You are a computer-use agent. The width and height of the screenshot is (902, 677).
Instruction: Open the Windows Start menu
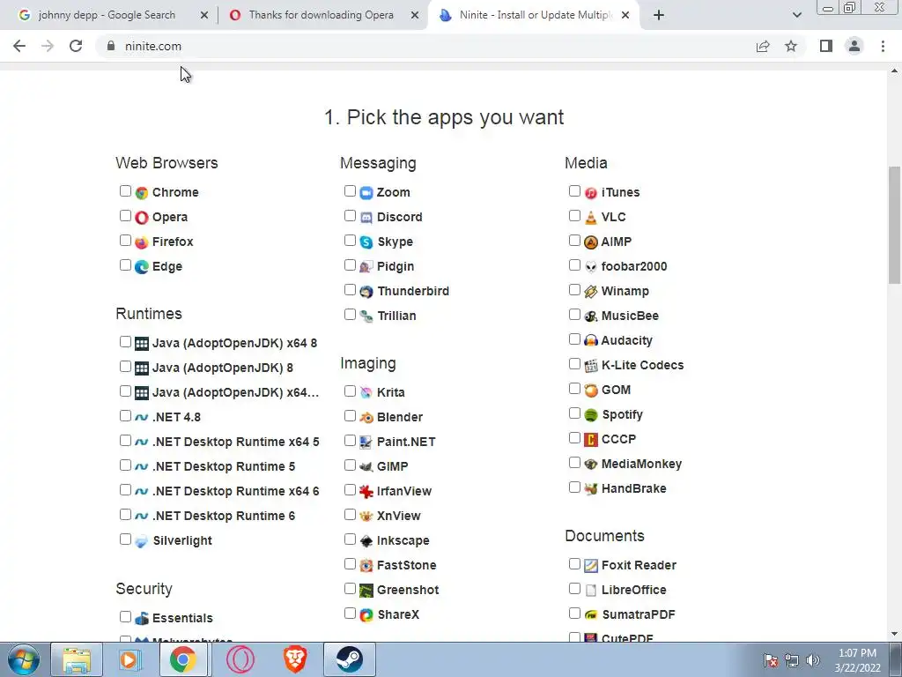click(x=24, y=659)
